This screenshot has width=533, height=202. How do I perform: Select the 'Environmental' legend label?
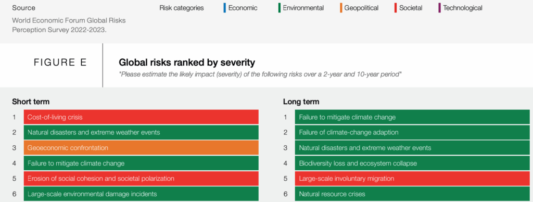pos(303,8)
